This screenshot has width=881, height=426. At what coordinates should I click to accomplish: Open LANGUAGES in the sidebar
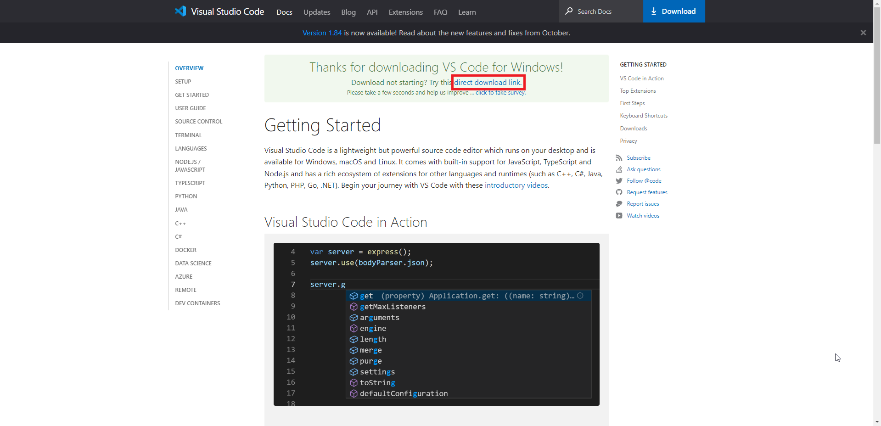191,149
